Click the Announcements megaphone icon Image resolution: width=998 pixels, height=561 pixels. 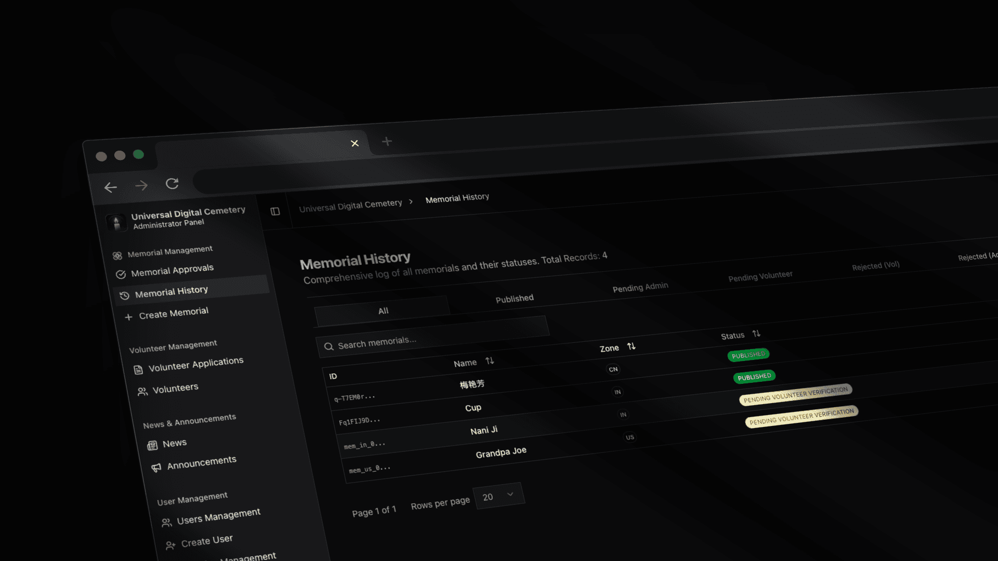(x=156, y=468)
